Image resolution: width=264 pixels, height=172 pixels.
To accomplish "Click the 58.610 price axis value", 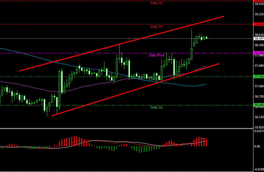I will pyautogui.click(x=259, y=35).
